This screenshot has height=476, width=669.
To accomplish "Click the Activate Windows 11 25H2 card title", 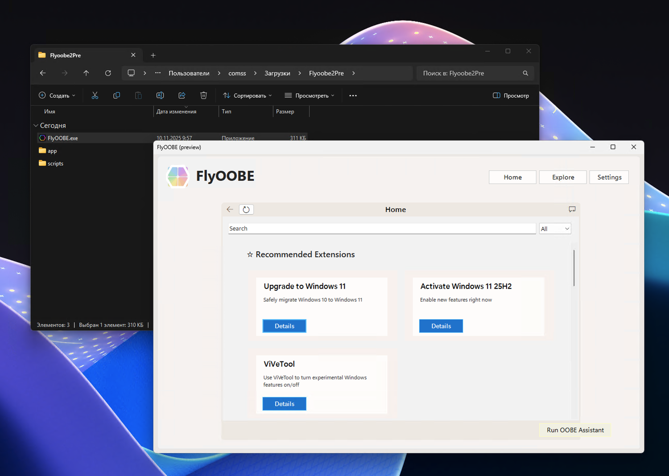I will click(466, 286).
